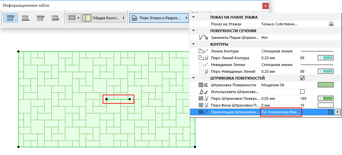342x155 pixels.
Task: Select the third slab reference plane icon
Action: pyautogui.click(x=40, y=18)
